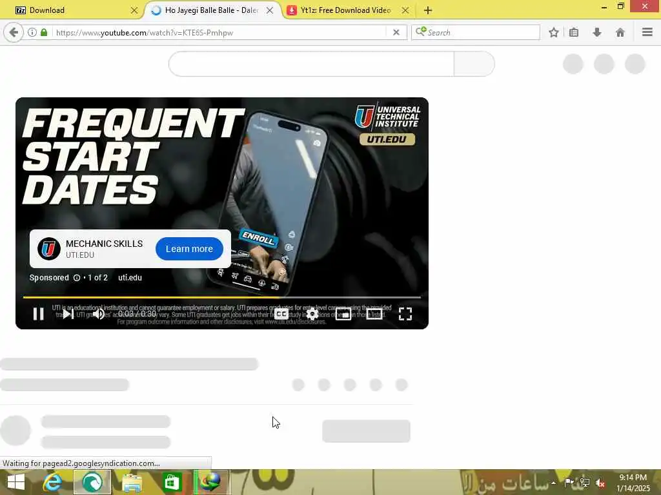Pause the ad video playback
Image resolution: width=661 pixels, height=495 pixels.
pyautogui.click(x=38, y=314)
